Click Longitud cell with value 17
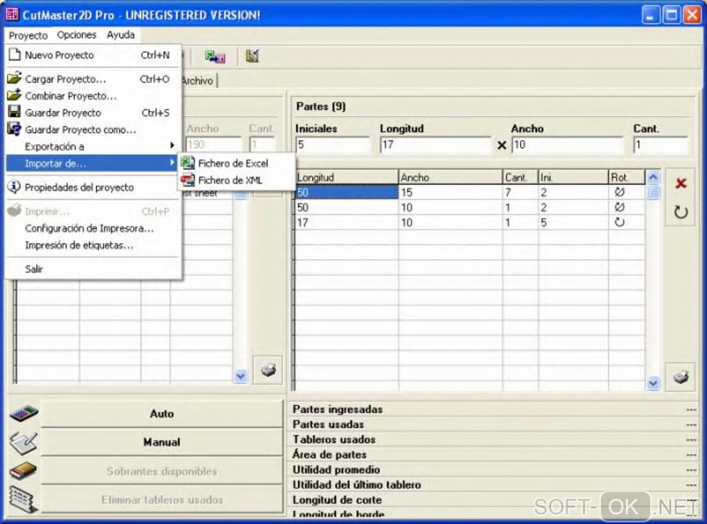This screenshot has width=707, height=524. pos(347,222)
